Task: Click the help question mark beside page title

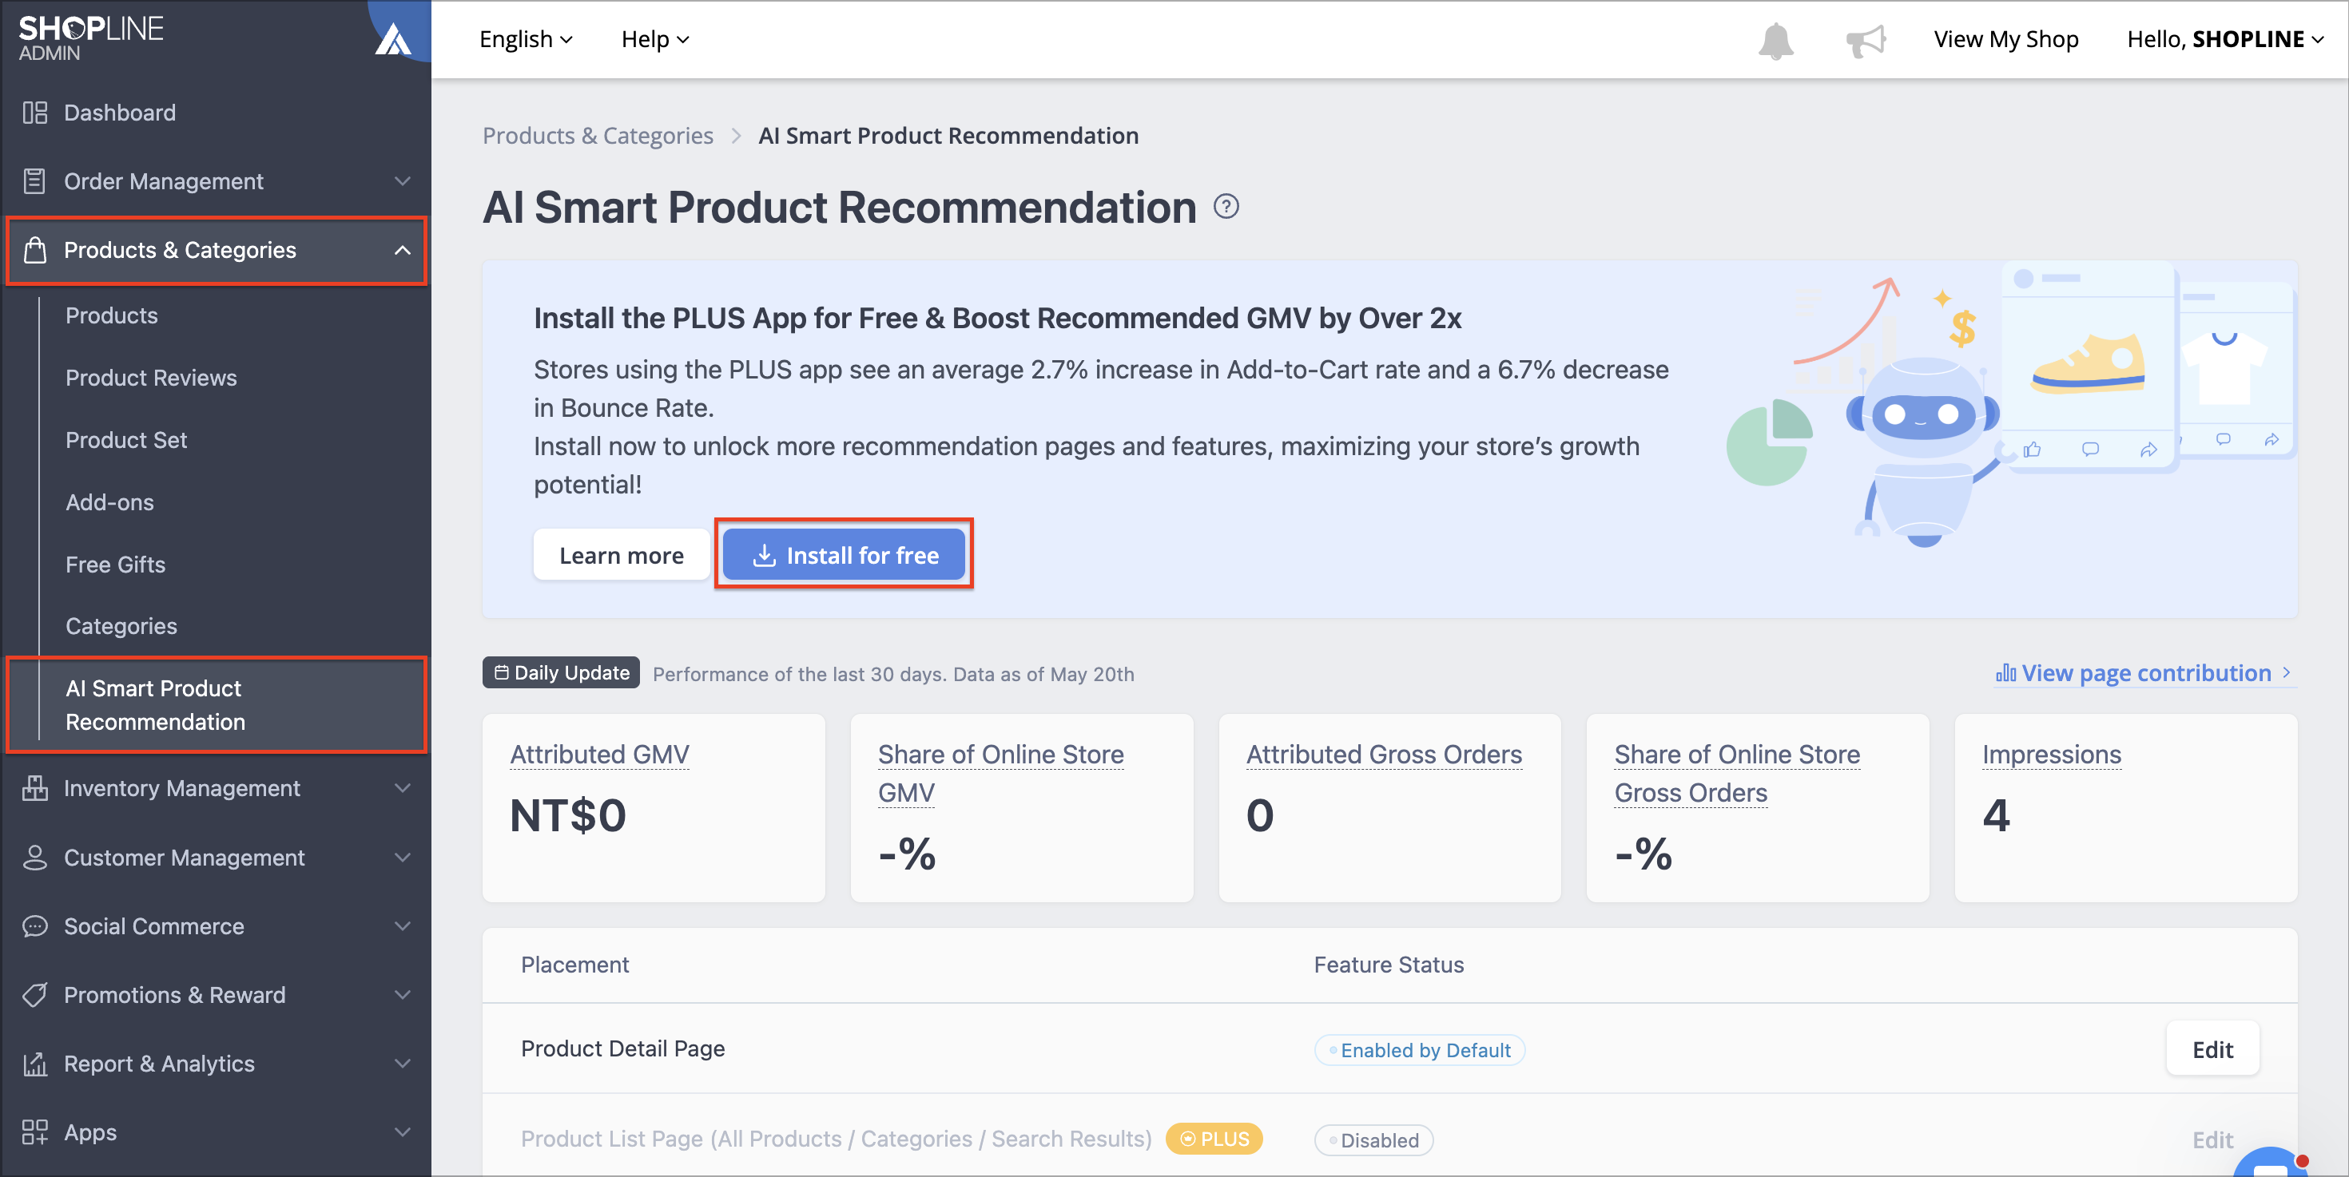Action: pyautogui.click(x=1226, y=207)
